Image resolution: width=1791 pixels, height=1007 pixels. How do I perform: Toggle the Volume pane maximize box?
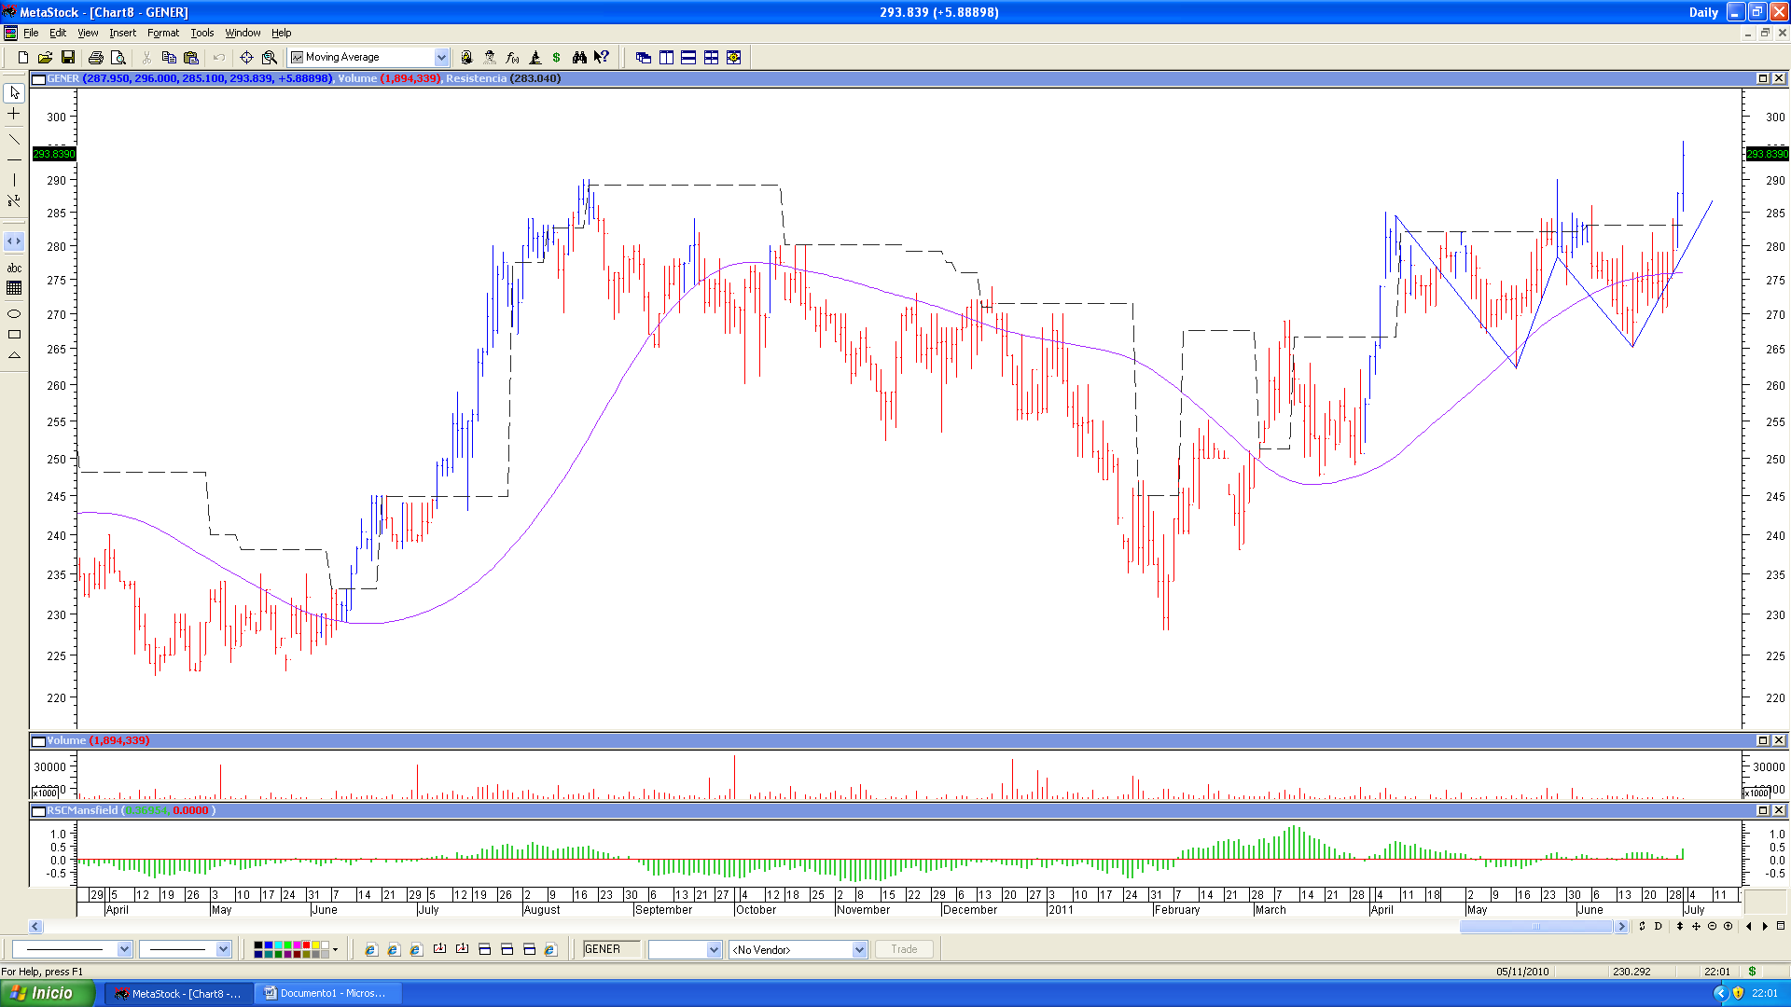click(x=1763, y=740)
